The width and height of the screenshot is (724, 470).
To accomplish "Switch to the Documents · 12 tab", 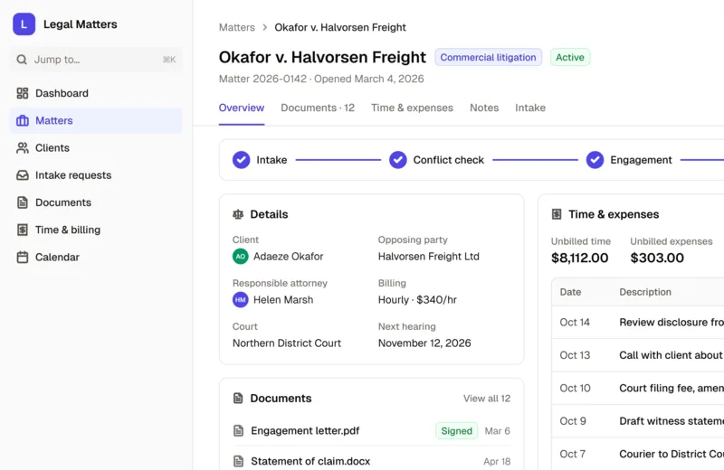I will coord(318,108).
